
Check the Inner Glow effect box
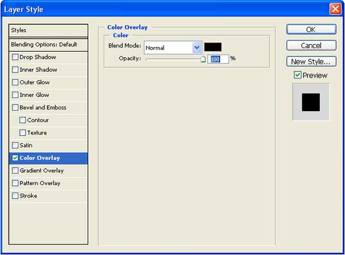point(15,95)
